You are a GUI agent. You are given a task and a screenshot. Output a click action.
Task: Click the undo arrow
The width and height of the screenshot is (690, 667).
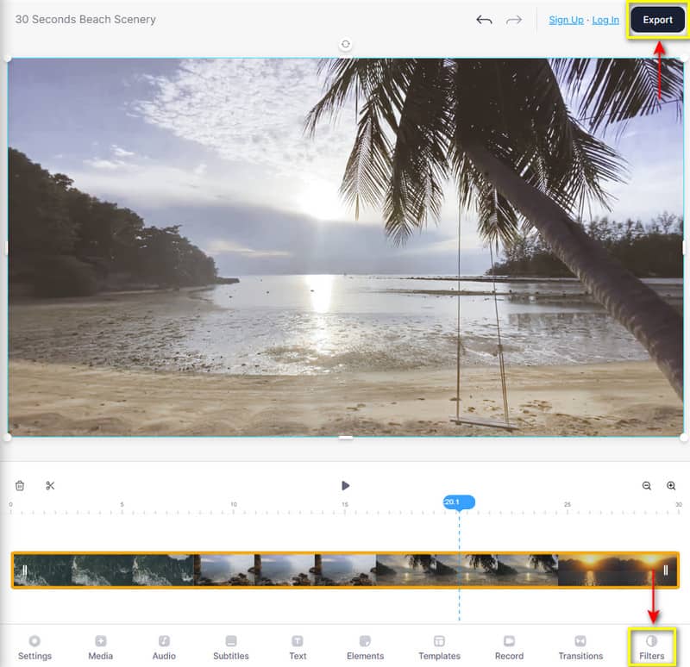coord(484,20)
